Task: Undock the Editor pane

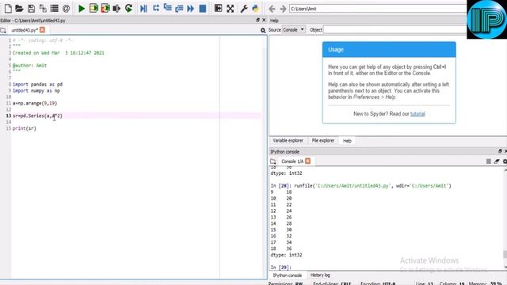Action: (x=257, y=20)
